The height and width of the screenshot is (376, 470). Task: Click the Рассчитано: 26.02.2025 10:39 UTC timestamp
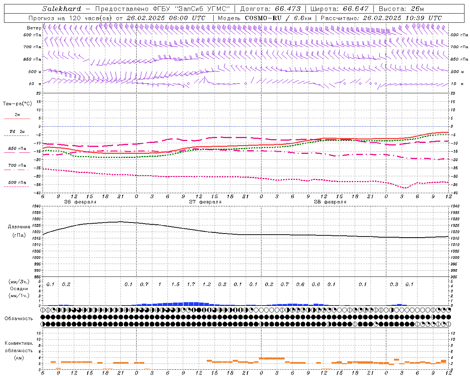[381, 18]
